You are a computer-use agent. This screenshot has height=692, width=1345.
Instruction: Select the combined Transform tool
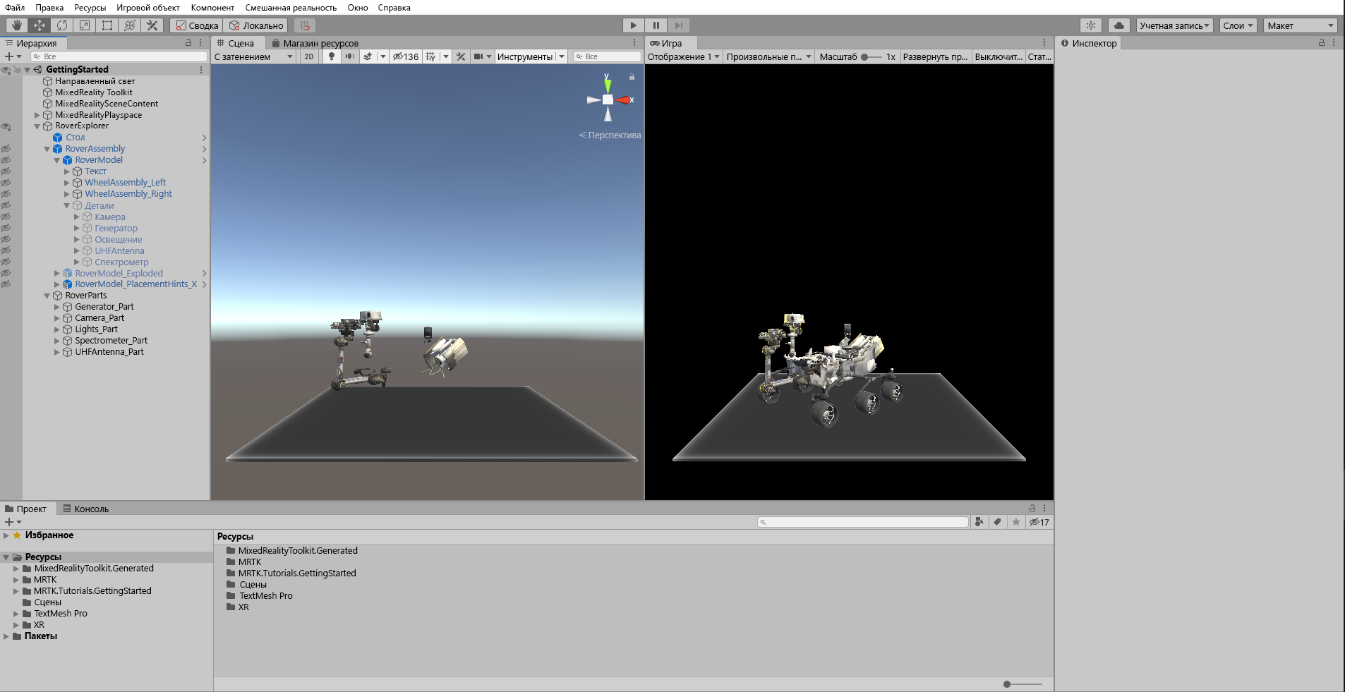pos(129,25)
